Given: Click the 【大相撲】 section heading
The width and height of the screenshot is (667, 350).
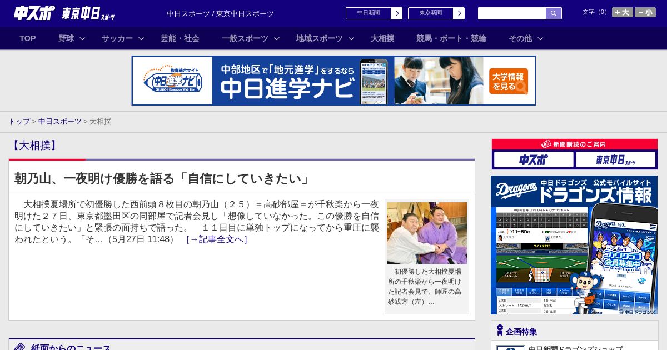Looking at the screenshot, I should pyautogui.click(x=34, y=146).
